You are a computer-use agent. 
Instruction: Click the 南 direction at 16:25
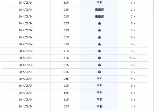click(x=99, y=30)
